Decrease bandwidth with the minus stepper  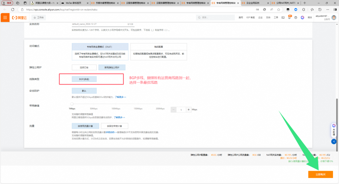click(x=174, y=110)
